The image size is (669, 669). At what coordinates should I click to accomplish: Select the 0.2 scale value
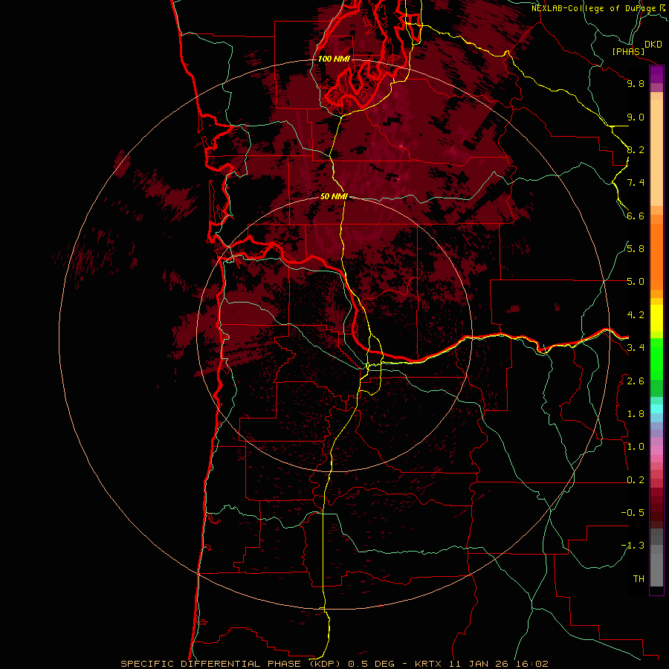click(x=636, y=480)
